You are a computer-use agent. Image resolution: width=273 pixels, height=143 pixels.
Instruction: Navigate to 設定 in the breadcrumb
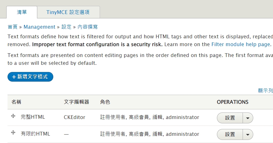(66, 27)
